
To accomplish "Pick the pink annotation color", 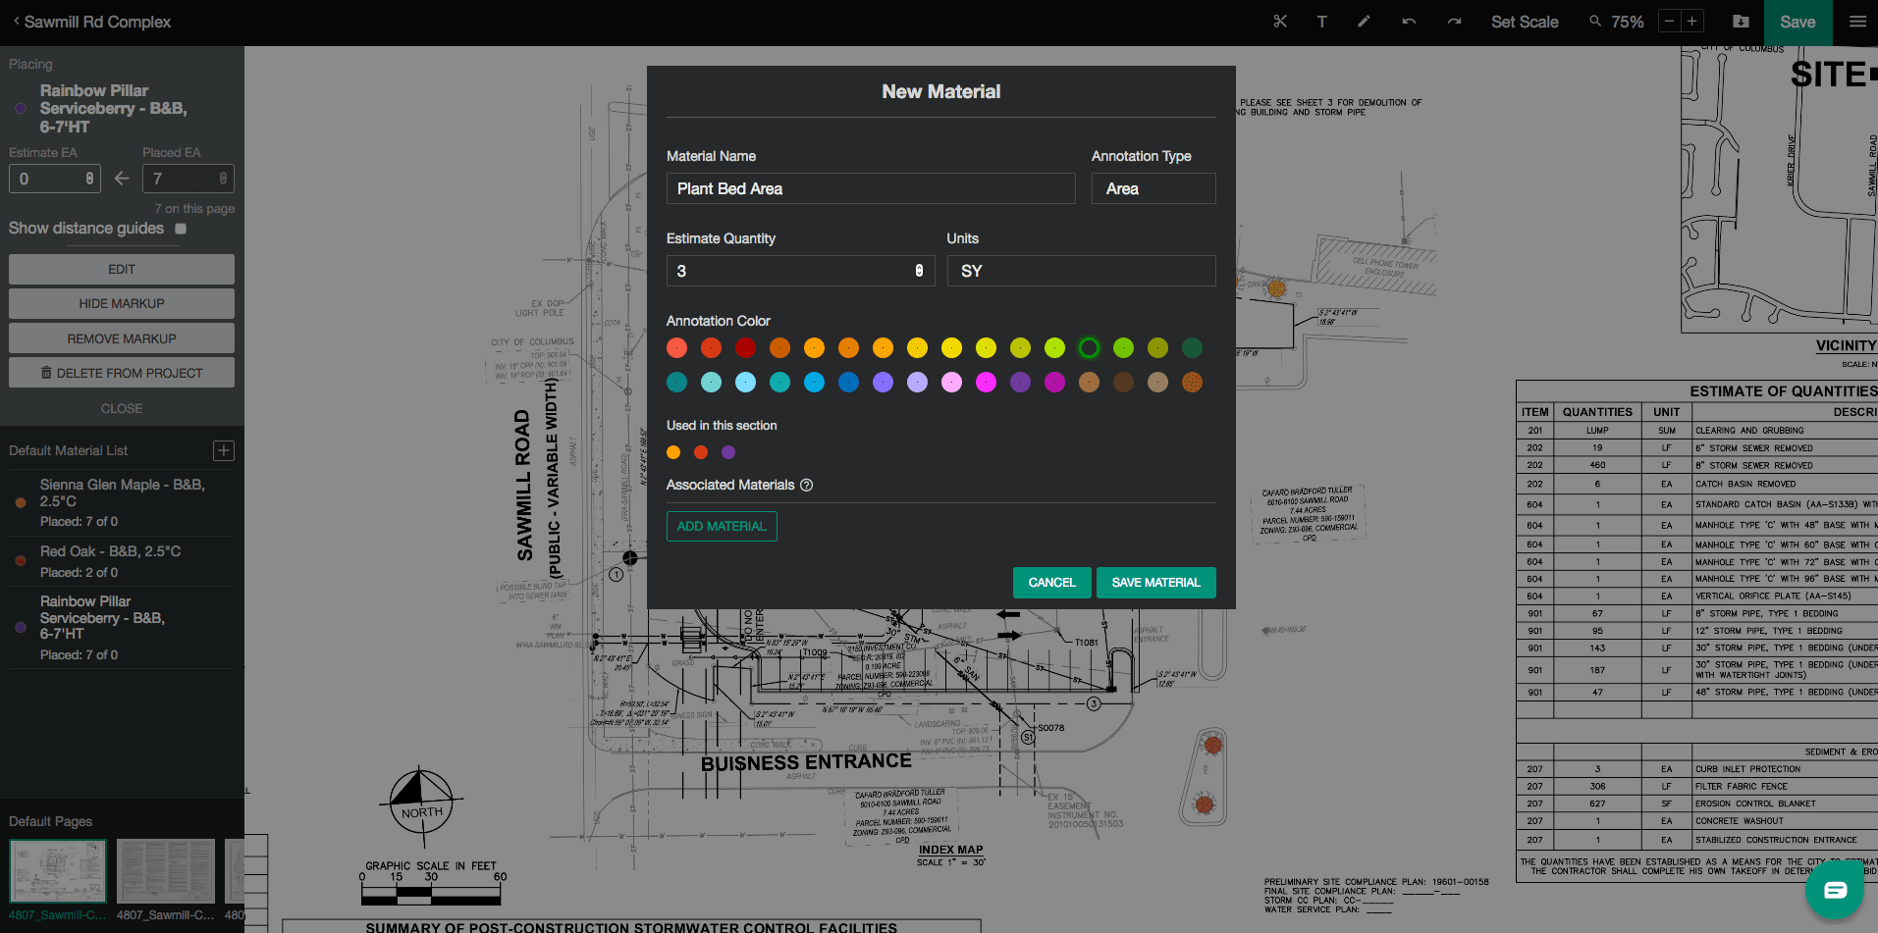I will point(951,382).
